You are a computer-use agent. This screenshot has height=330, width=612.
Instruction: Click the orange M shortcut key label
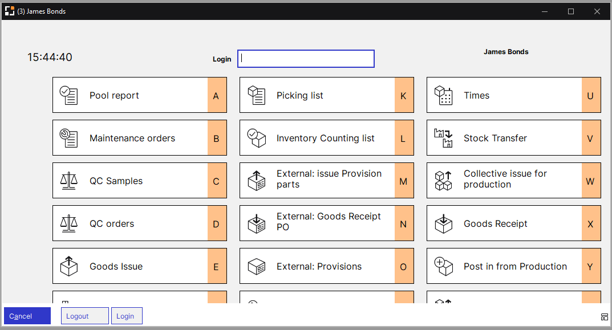[x=403, y=181]
